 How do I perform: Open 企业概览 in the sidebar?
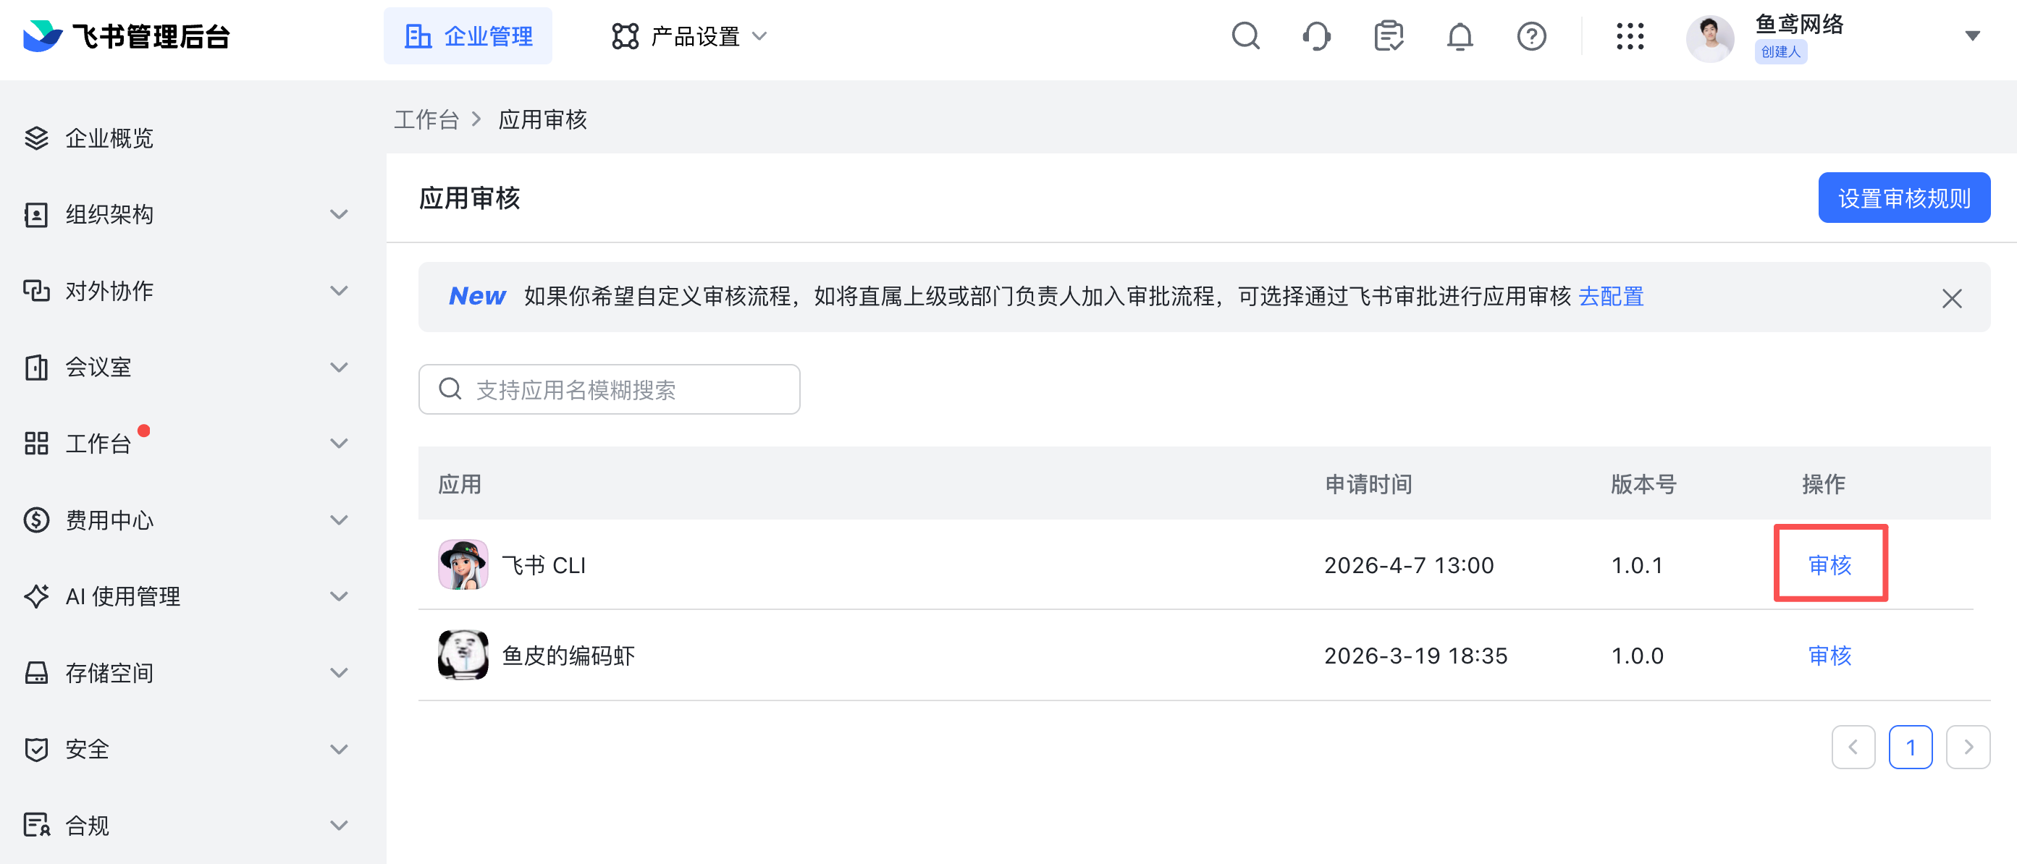tap(109, 138)
